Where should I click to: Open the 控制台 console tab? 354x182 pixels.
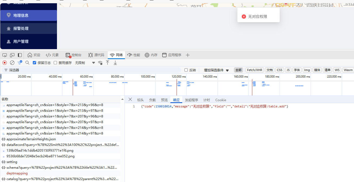[x=74, y=55]
